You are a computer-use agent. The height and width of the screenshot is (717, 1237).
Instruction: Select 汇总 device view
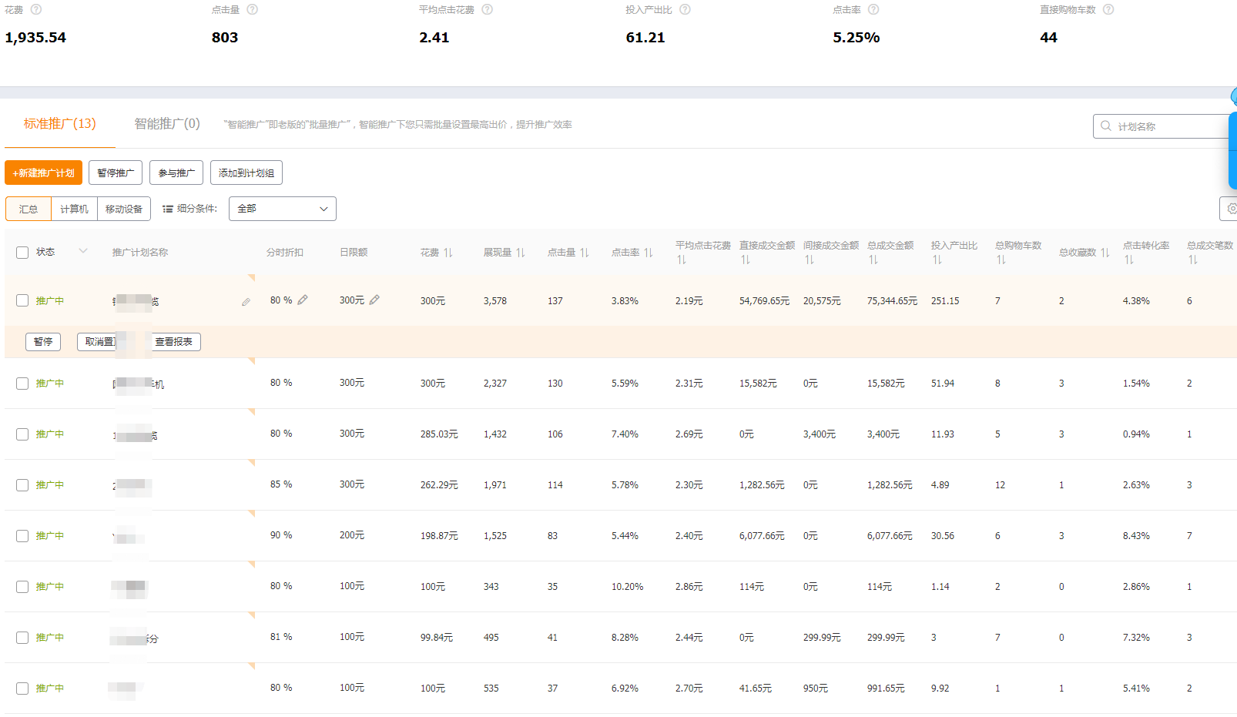click(28, 209)
